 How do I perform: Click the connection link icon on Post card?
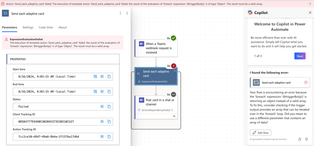pyautogui.click(x=174, y=116)
